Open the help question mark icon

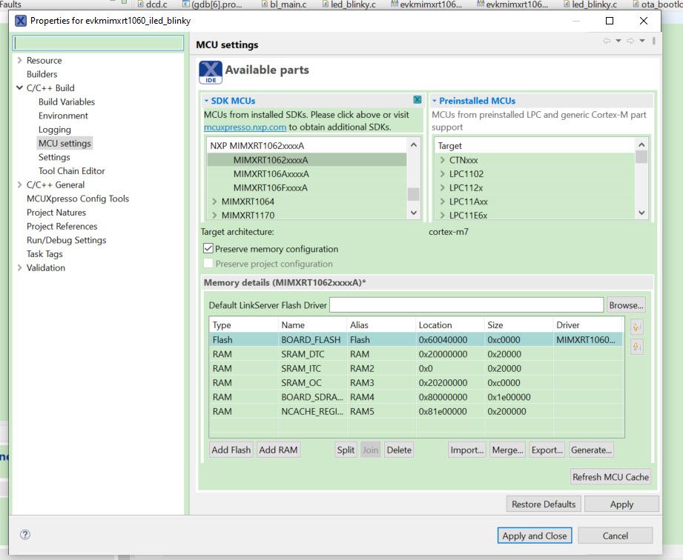[x=25, y=535]
